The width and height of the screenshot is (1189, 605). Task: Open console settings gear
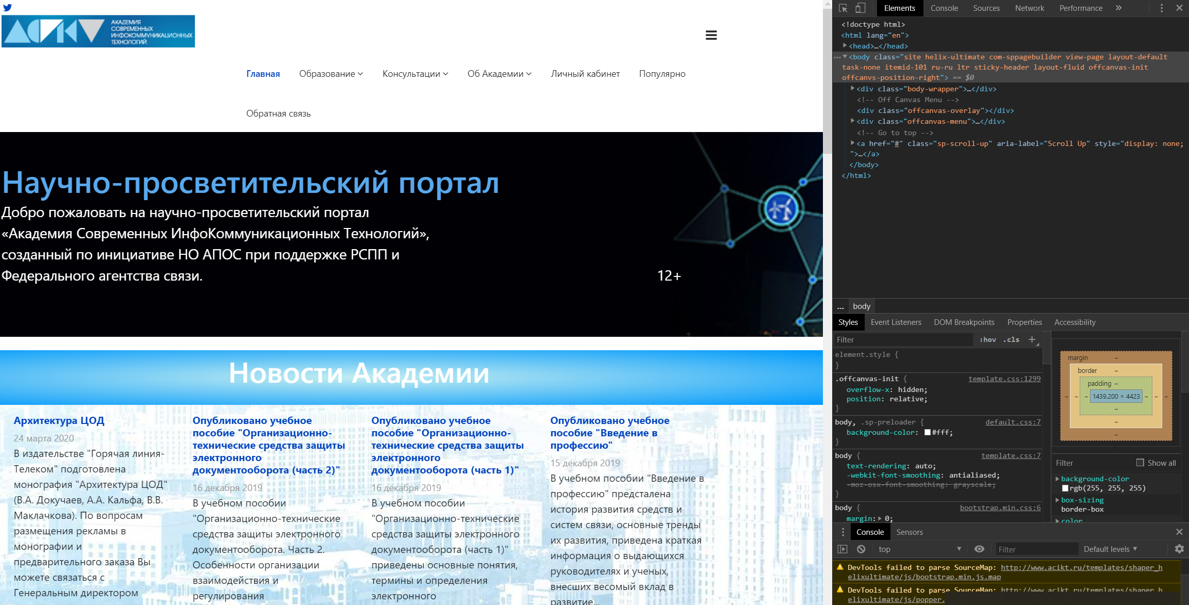coord(1179,549)
